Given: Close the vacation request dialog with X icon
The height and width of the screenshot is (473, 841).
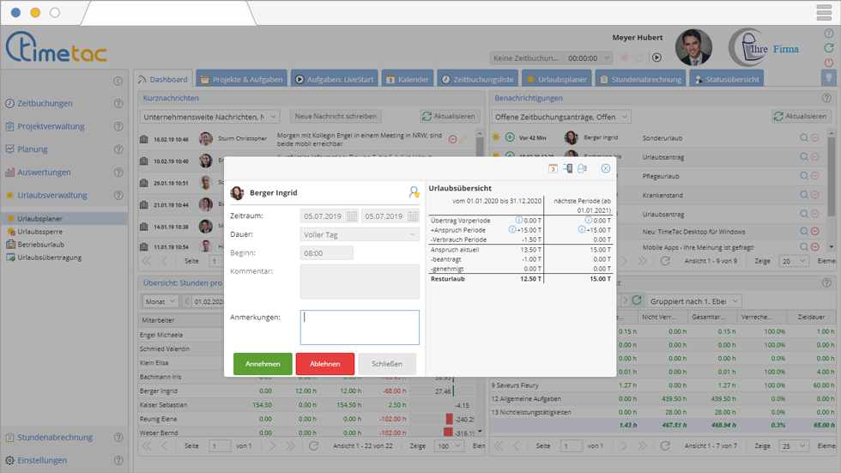Looking at the screenshot, I should (x=606, y=169).
